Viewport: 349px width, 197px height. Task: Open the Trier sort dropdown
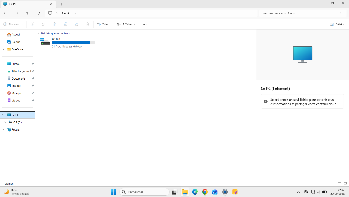click(104, 24)
